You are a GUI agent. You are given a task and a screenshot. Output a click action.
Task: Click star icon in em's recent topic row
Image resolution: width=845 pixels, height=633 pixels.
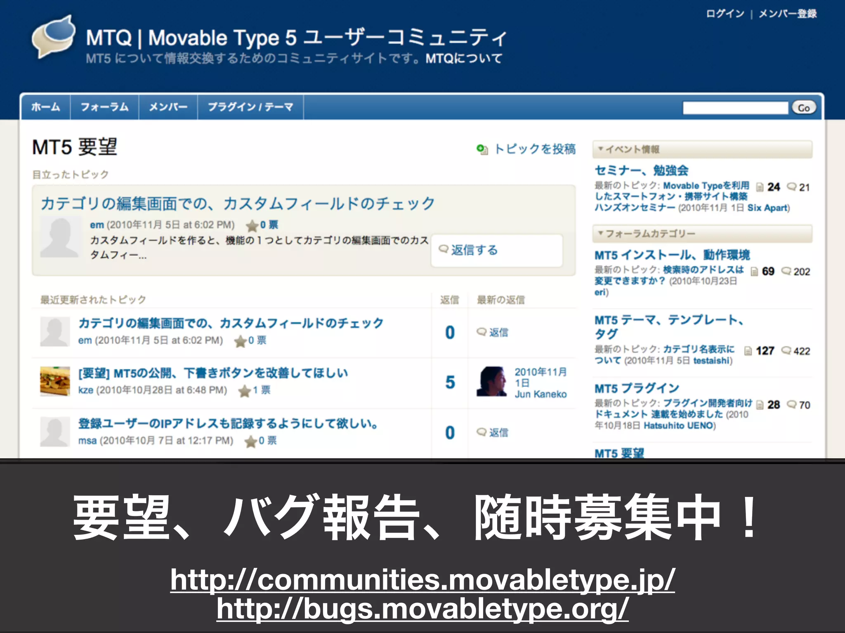(x=240, y=341)
